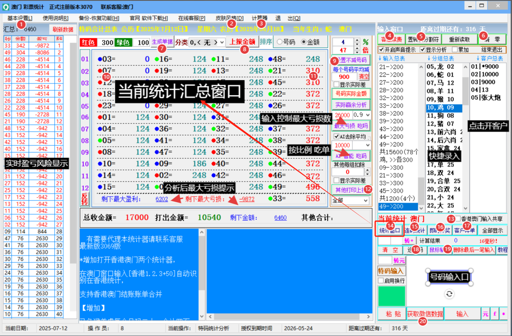The height and width of the screenshot is (336, 512).
Task: Click the 获取微信数据 button
Action: [x=425, y=314]
